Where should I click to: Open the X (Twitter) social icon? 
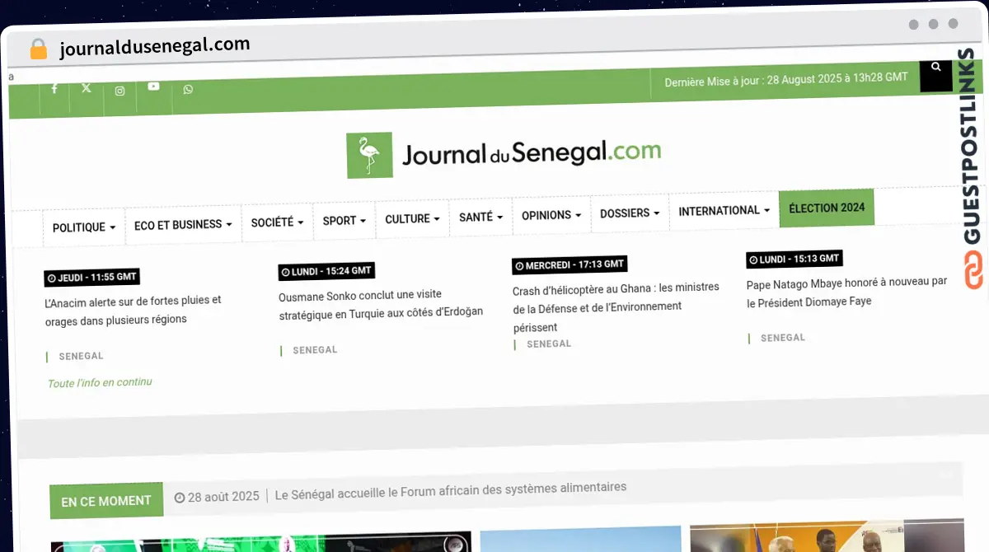coord(87,88)
